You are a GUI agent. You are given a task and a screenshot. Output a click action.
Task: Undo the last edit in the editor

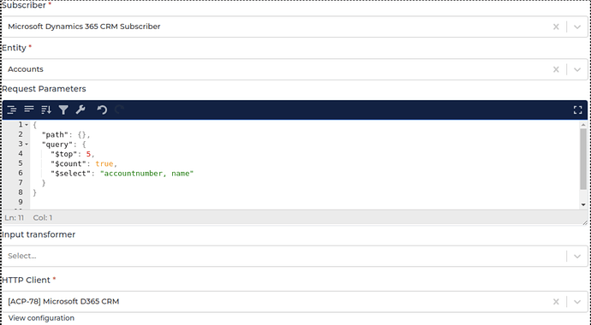pyautogui.click(x=102, y=109)
